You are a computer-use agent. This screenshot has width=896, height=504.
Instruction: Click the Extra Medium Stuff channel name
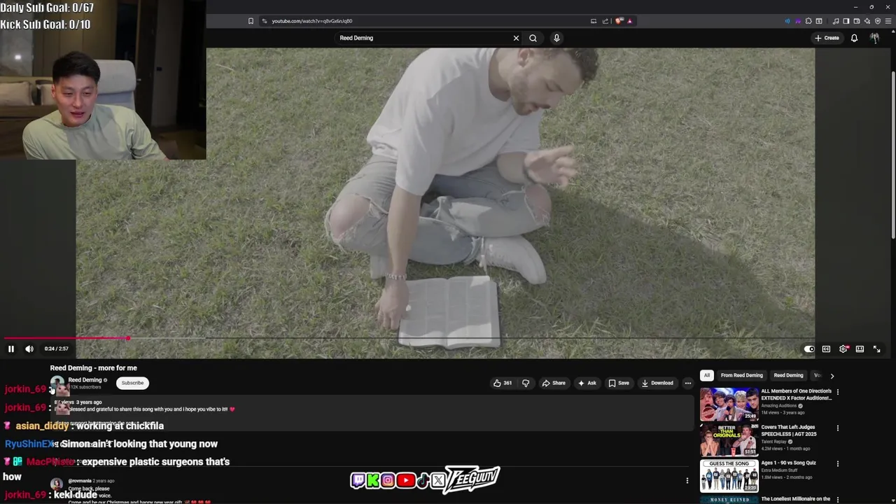[779, 470]
